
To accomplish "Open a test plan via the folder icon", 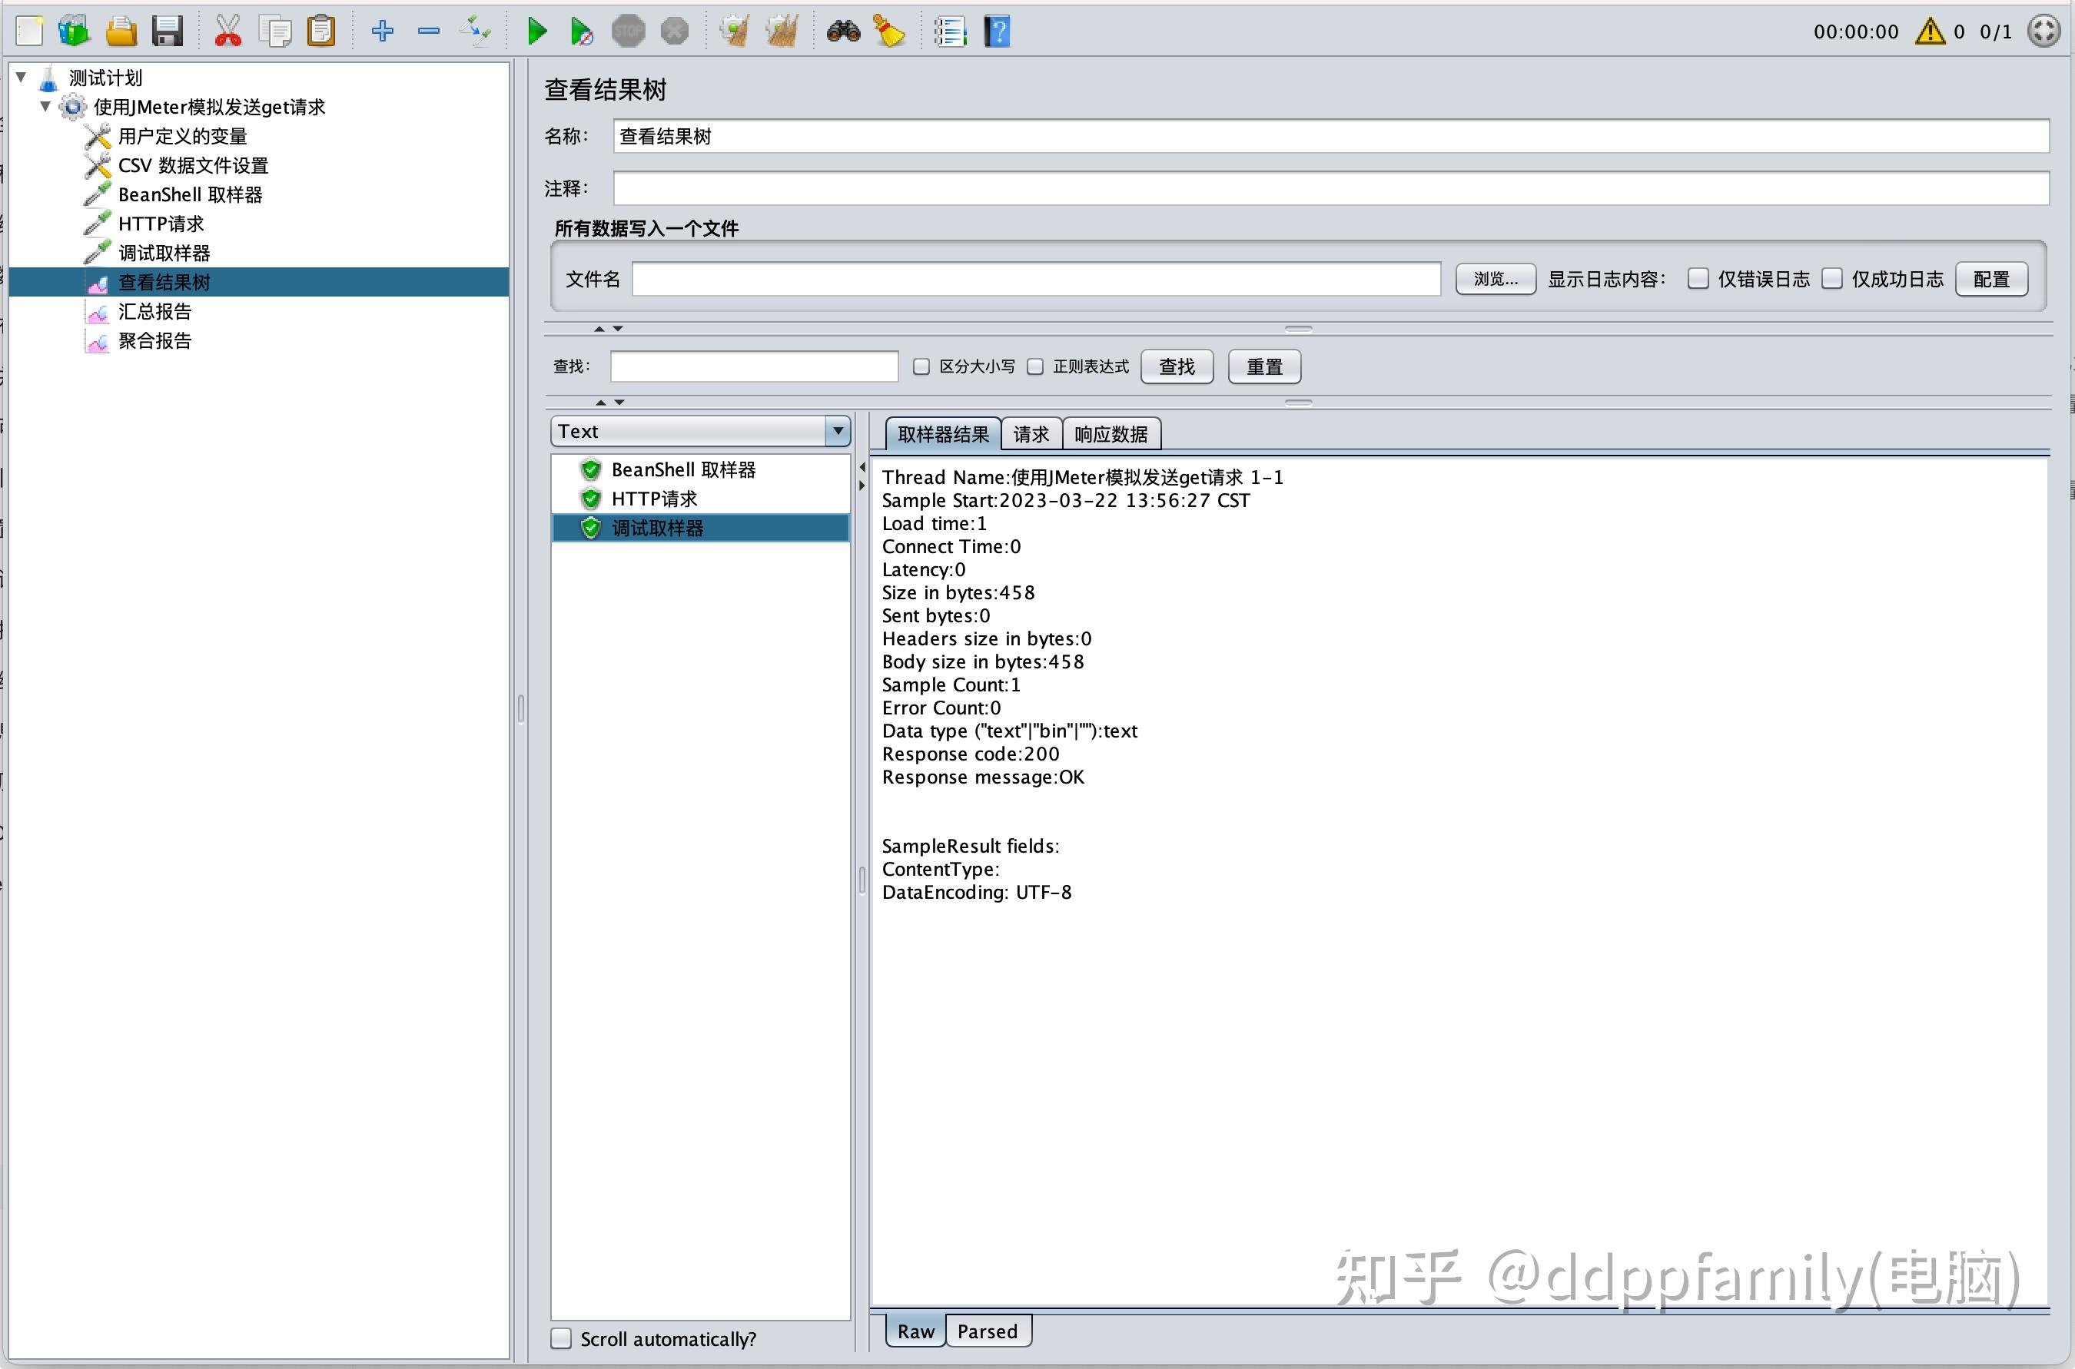I will pos(121,31).
